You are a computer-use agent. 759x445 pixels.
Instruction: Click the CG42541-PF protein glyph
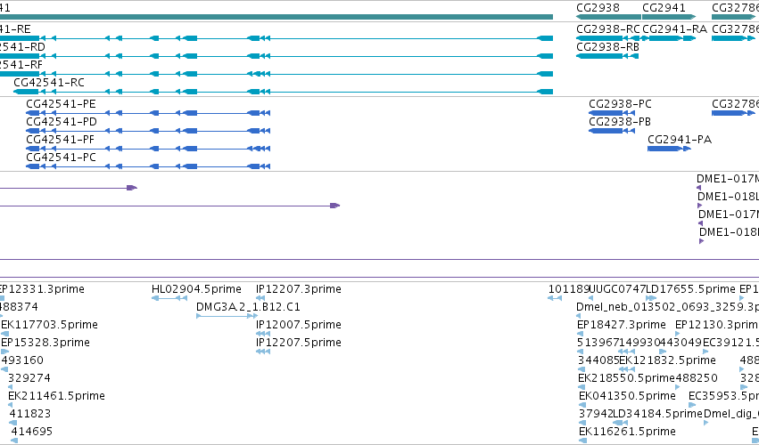pyautogui.click(x=148, y=149)
